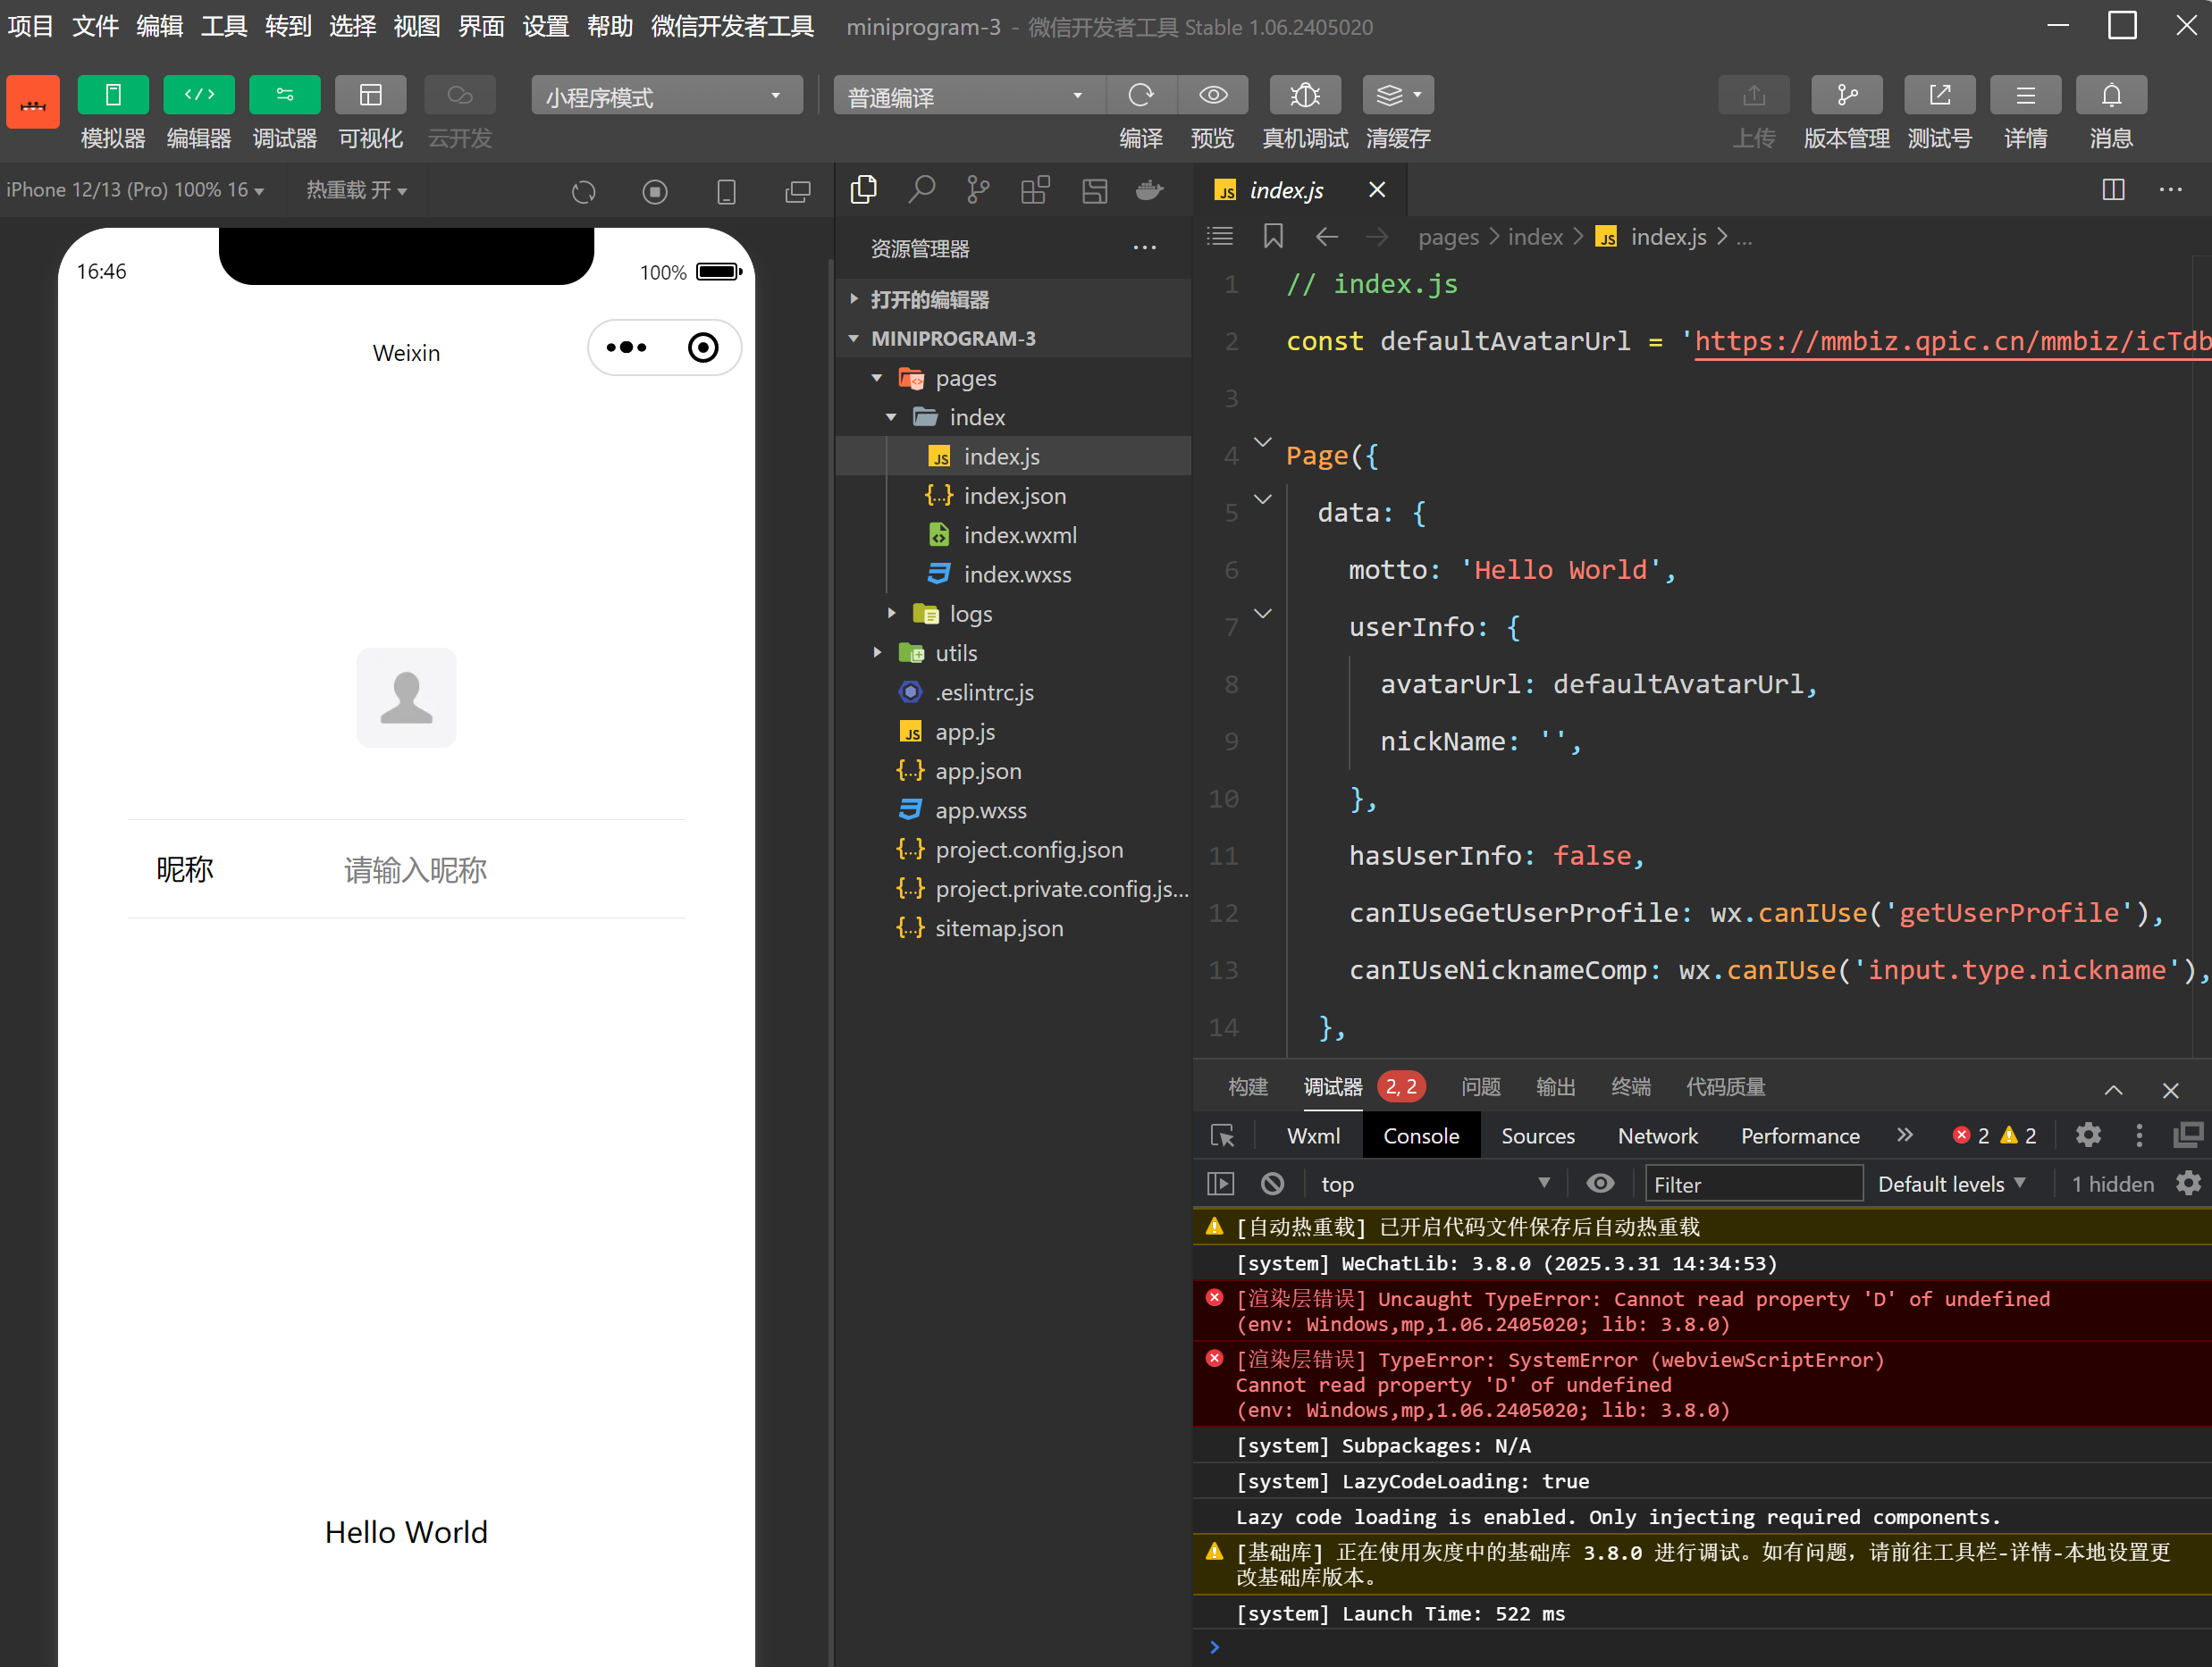The height and width of the screenshot is (1667, 2212).
Task: Collapse the MINIPROGRAM-3 project root
Action: pyautogui.click(x=1013, y=339)
